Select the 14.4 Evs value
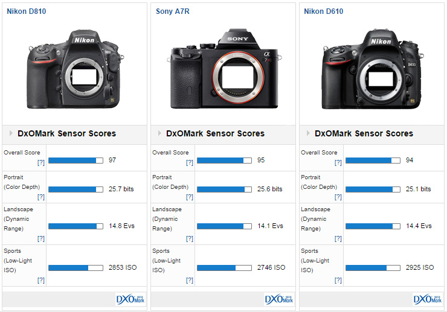The height and width of the screenshot is (312, 447). click(419, 226)
